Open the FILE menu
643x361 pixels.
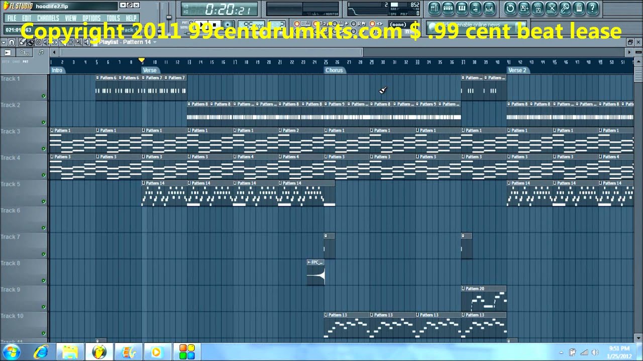[x=12, y=18]
